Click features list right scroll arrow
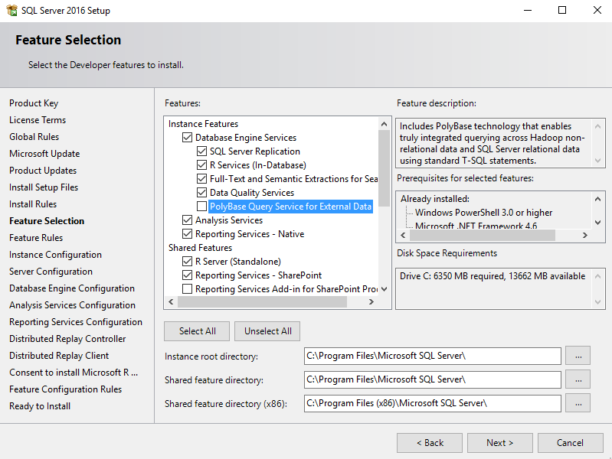The height and width of the screenshot is (459, 612). click(x=371, y=302)
